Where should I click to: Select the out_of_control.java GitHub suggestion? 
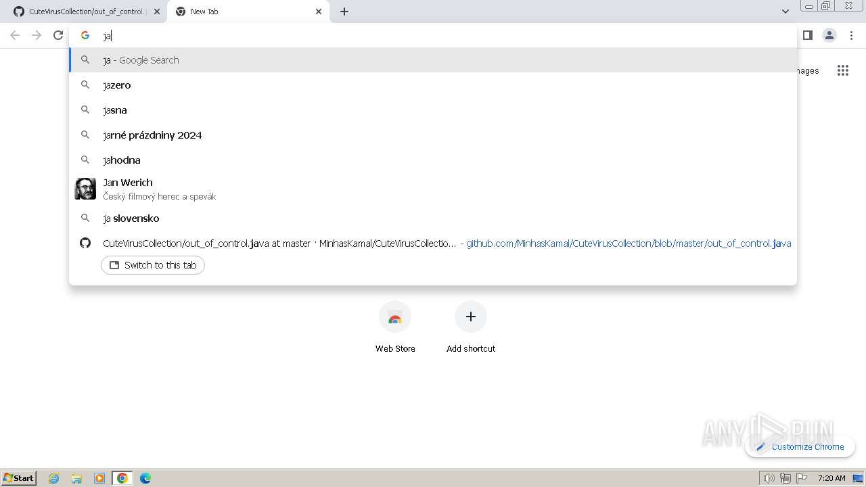(x=433, y=243)
